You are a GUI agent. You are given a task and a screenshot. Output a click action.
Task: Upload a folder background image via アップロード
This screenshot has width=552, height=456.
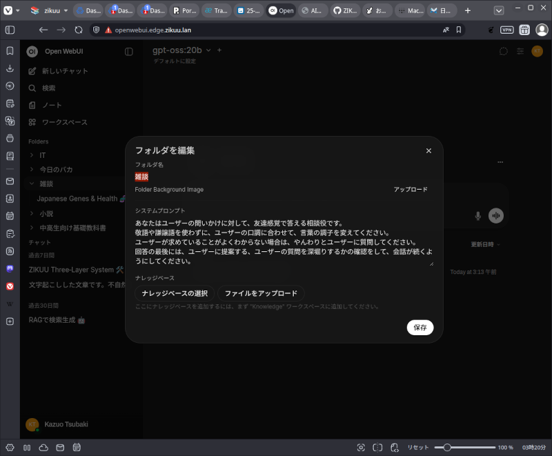411,189
